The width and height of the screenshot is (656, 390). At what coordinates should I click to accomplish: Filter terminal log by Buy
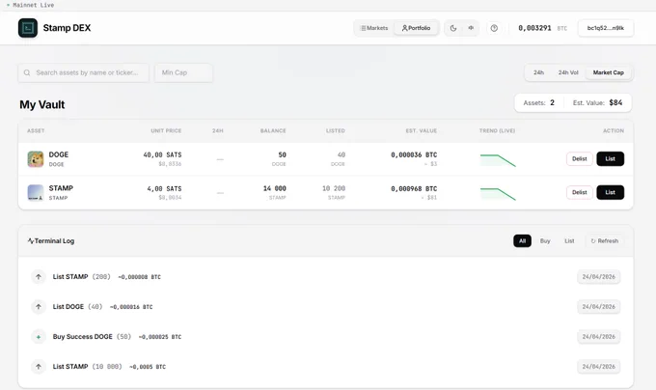click(545, 241)
